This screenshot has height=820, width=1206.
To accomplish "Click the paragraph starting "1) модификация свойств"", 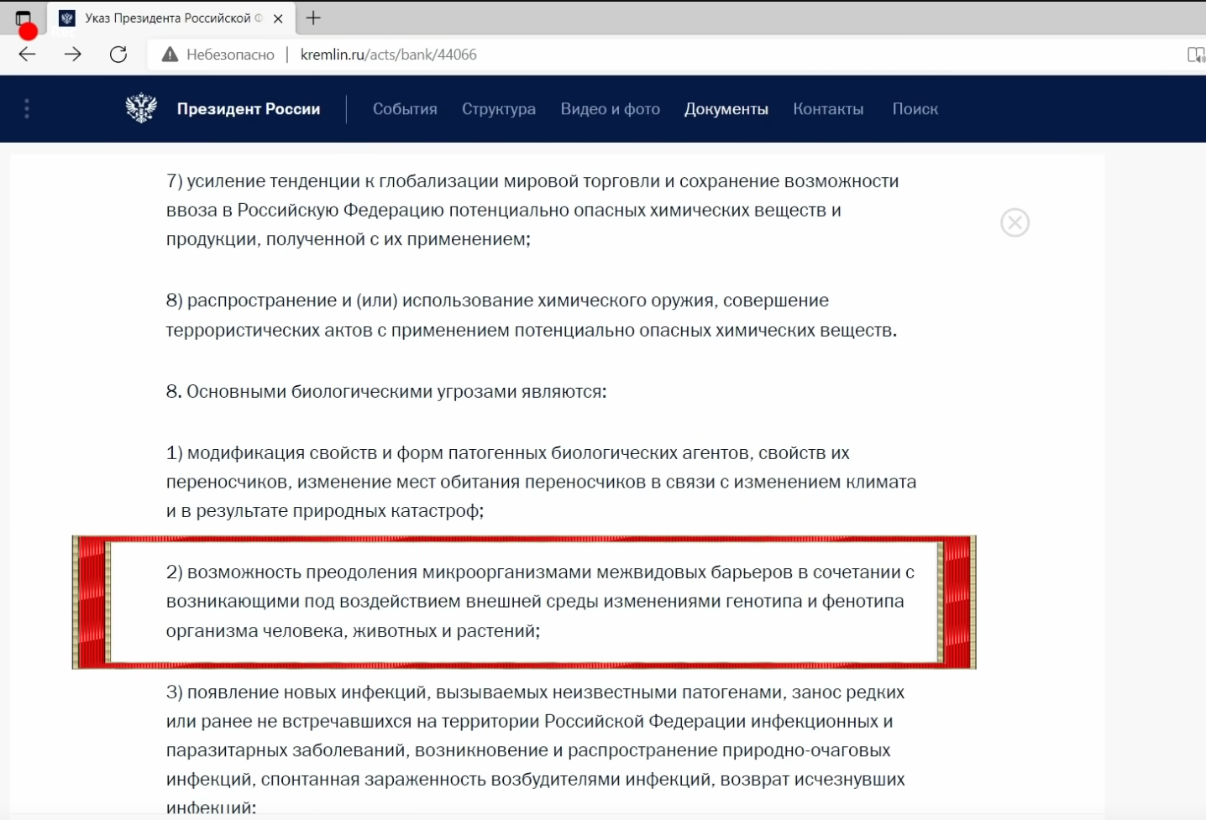I will (541, 482).
